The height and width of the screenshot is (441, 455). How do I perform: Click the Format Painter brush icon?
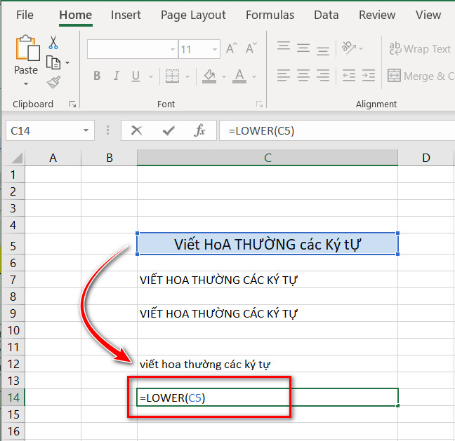coord(53,83)
